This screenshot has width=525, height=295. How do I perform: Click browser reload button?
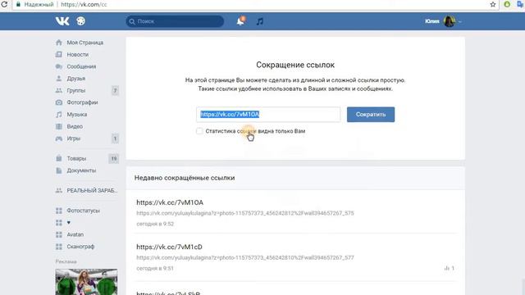pyautogui.click(x=4, y=4)
